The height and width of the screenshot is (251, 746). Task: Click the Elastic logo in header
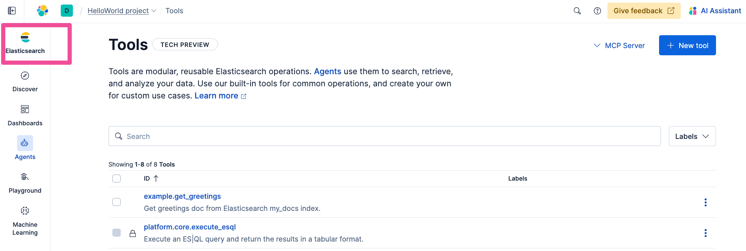[43, 11]
